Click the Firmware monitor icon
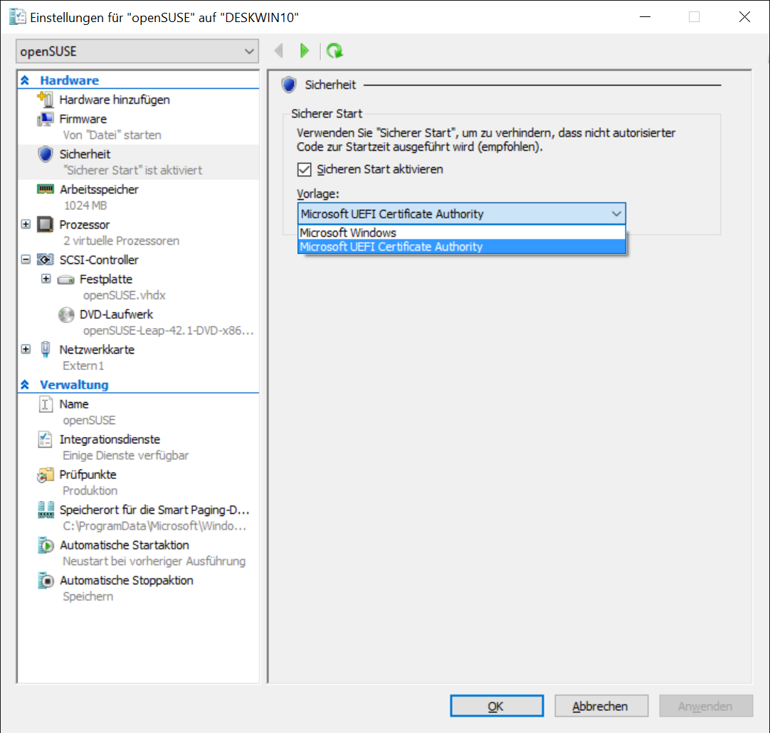The width and height of the screenshot is (770, 733). (x=46, y=119)
